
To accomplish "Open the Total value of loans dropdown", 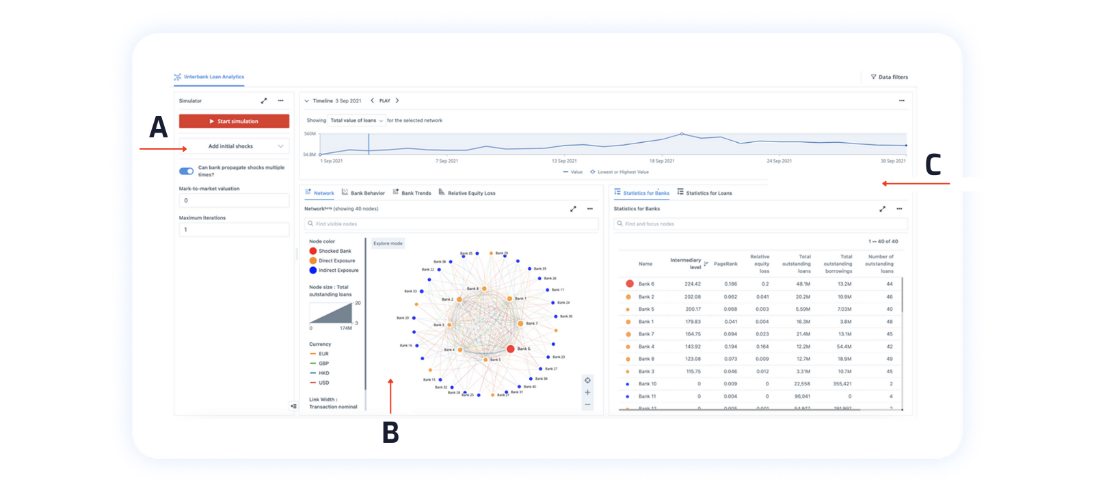I will click(x=356, y=120).
